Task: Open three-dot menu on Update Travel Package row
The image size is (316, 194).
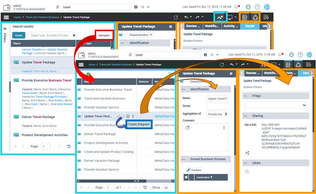Action: tap(133, 116)
